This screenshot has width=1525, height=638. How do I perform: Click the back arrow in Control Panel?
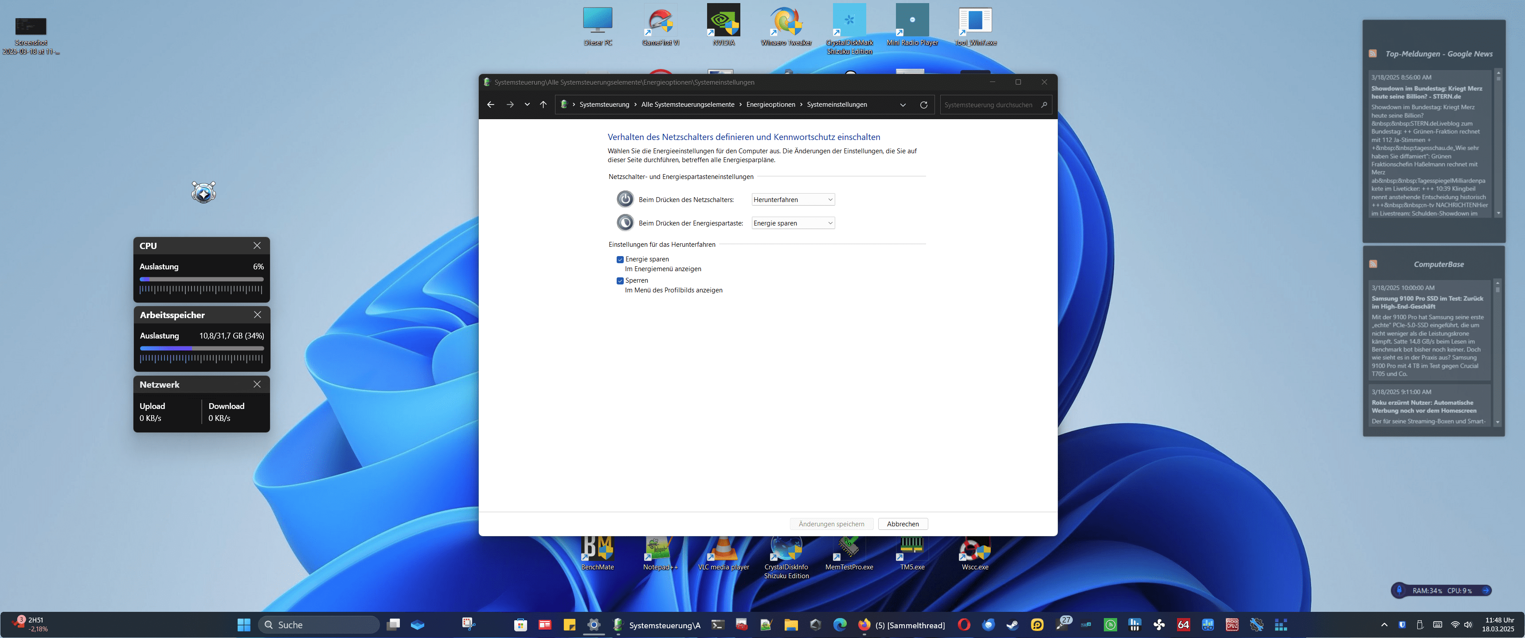490,105
